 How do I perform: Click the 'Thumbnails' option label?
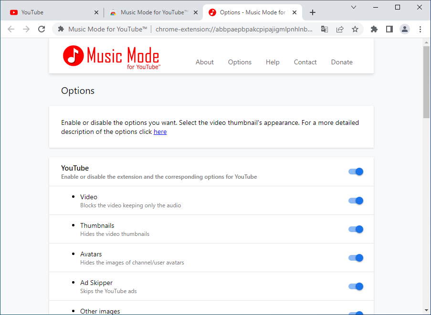[97, 225]
